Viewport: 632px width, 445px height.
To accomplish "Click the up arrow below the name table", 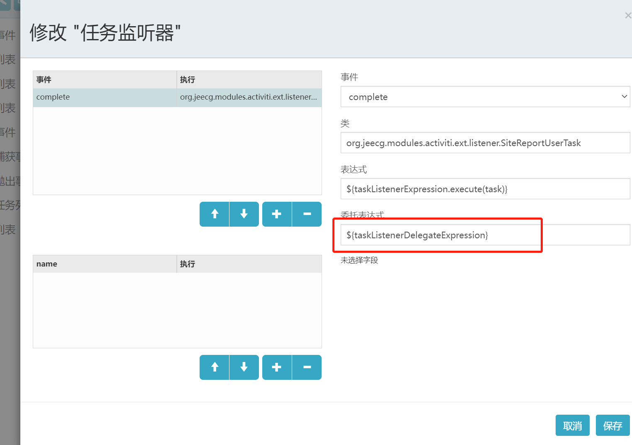I will (x=214, y=367).
